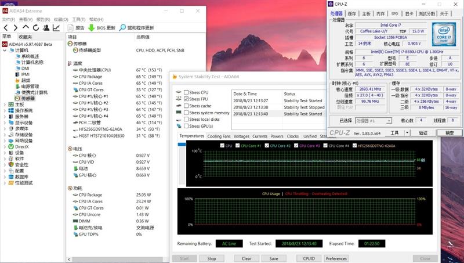
Task: Expand the 存储设备 tree node
Action: (x=5, y=135)
